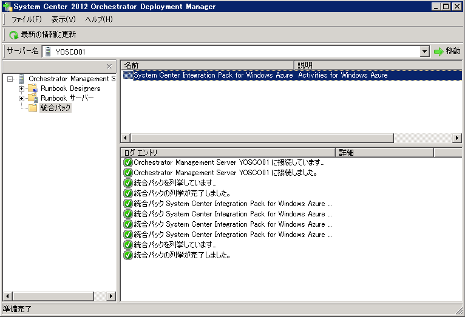Click the server icon in the server name box

[48, 52]
